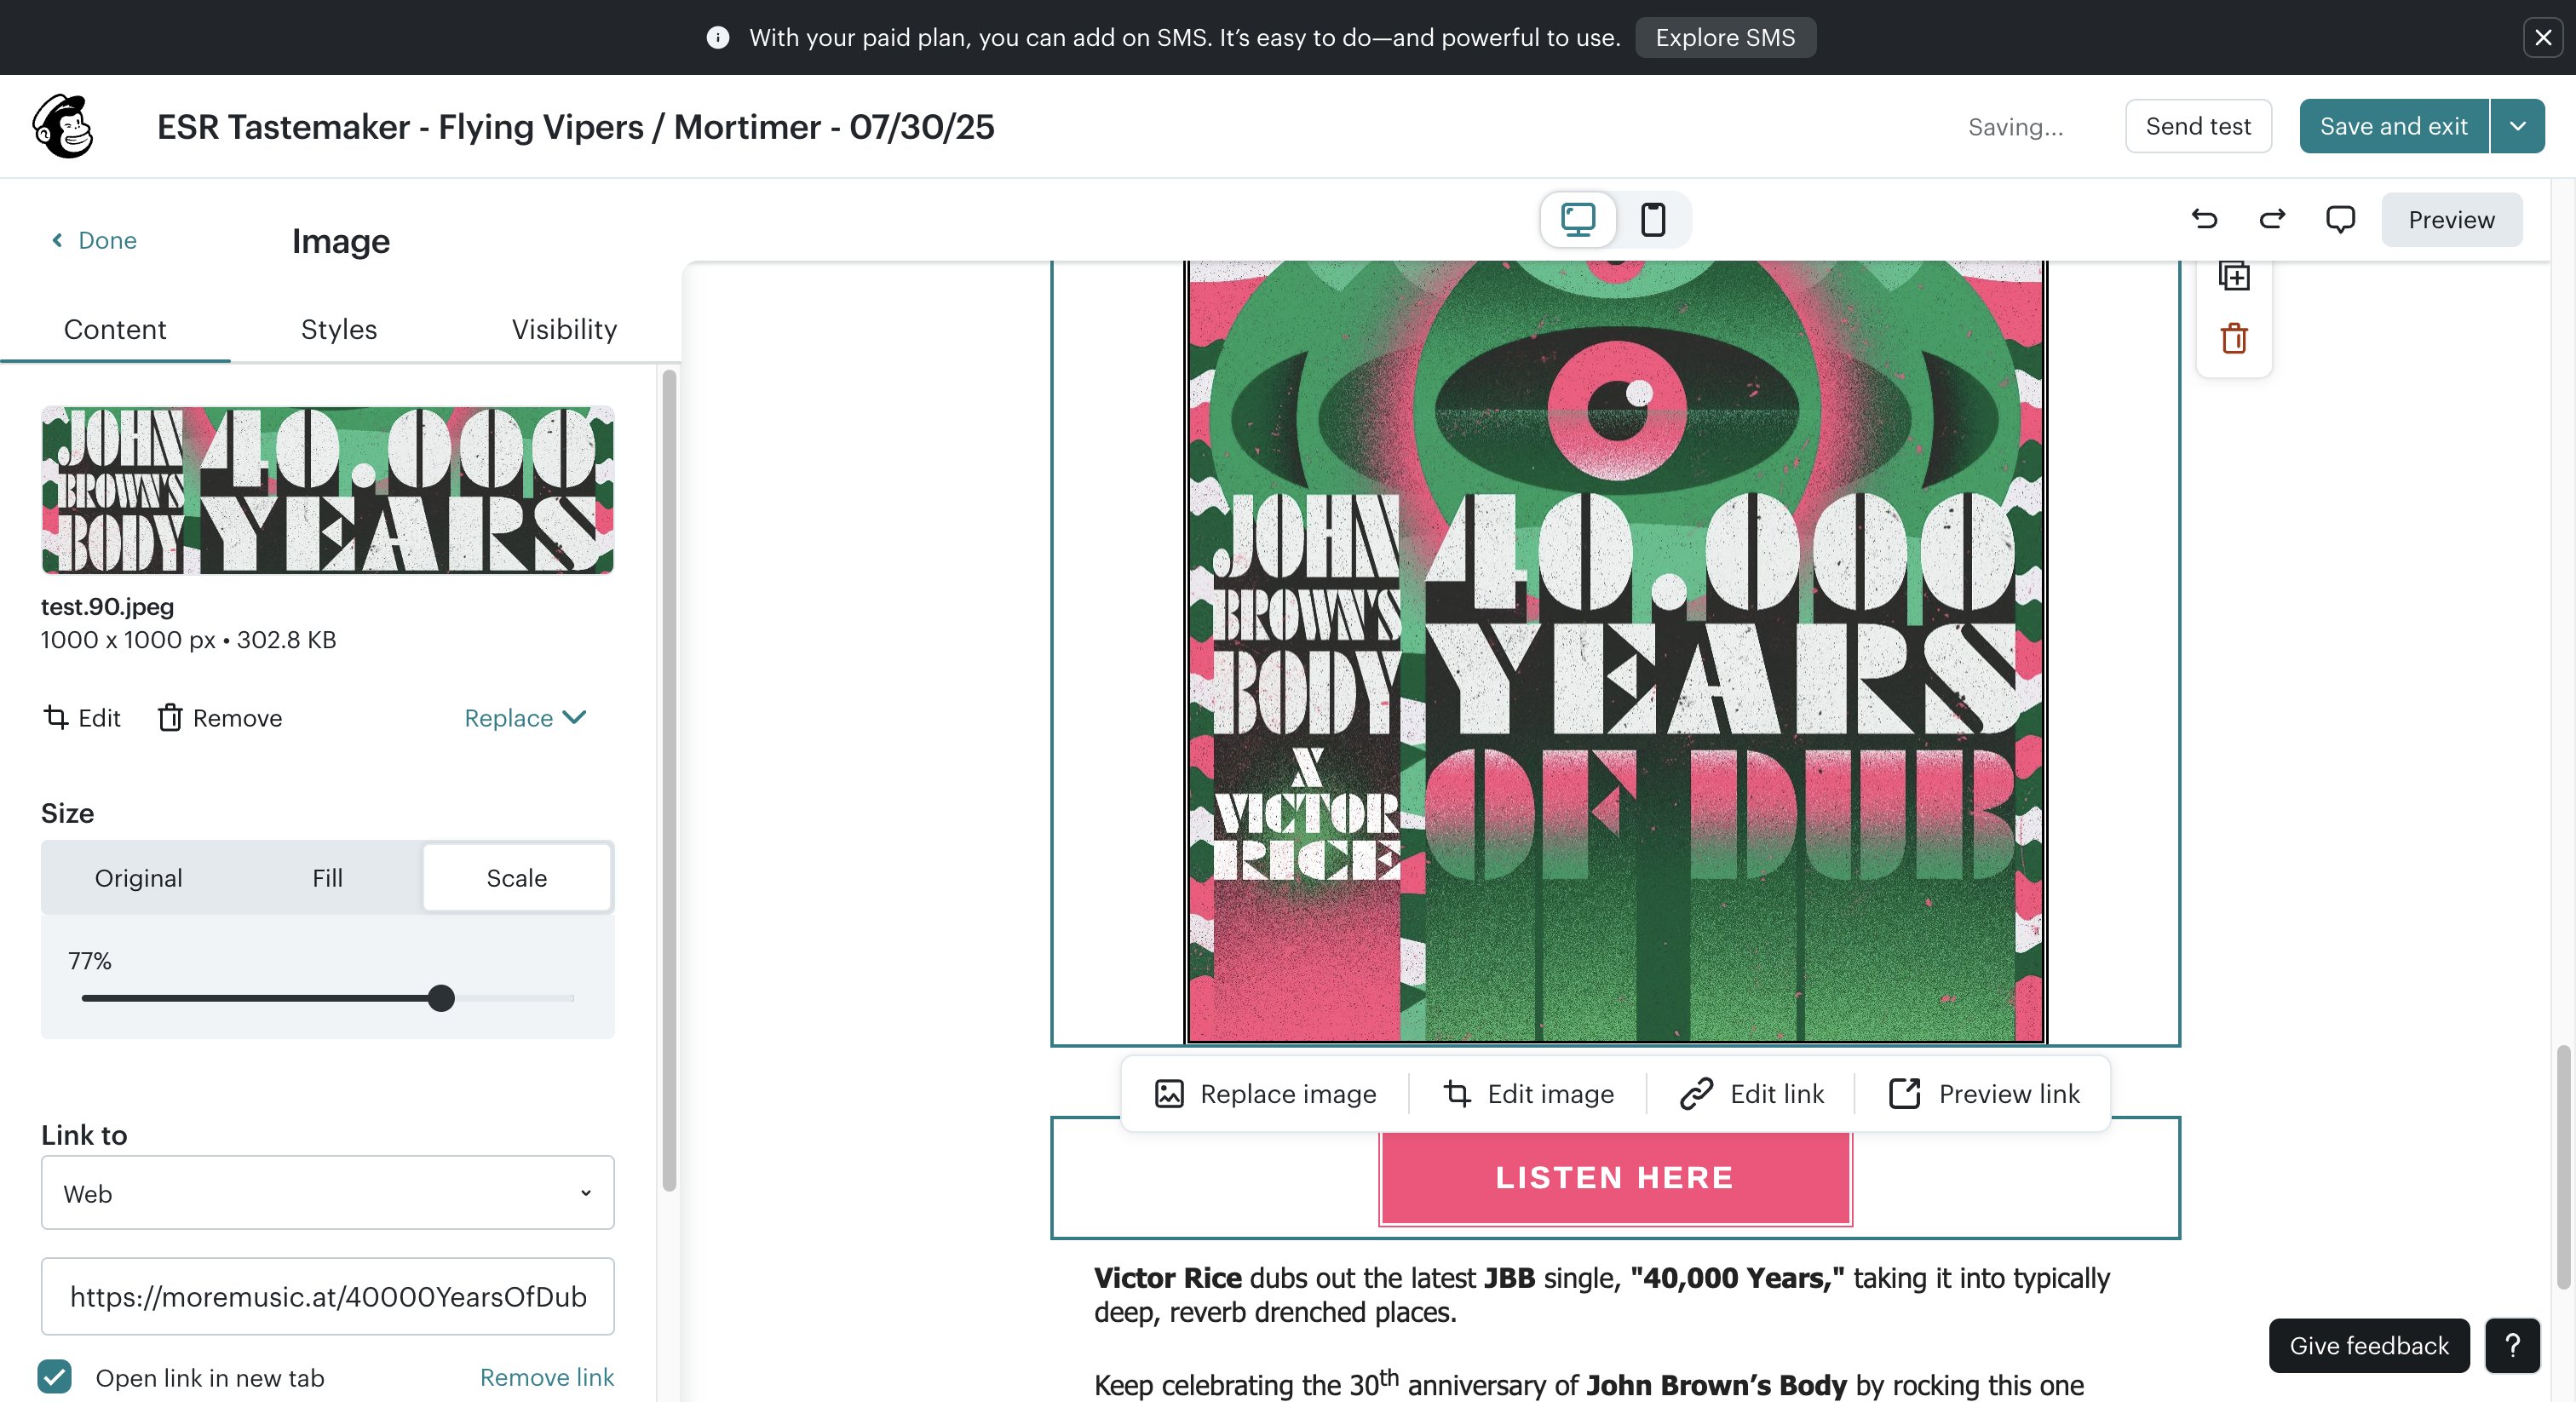Click the Send test button

2198,126
